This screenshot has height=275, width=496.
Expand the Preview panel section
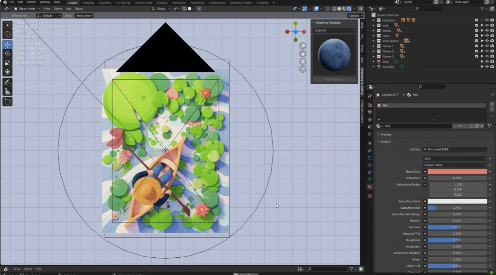386,135
